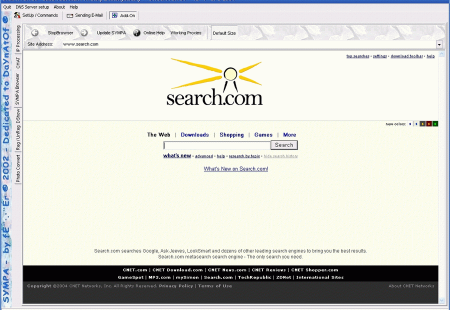Open the mySimon footer link

pos(187,277)
